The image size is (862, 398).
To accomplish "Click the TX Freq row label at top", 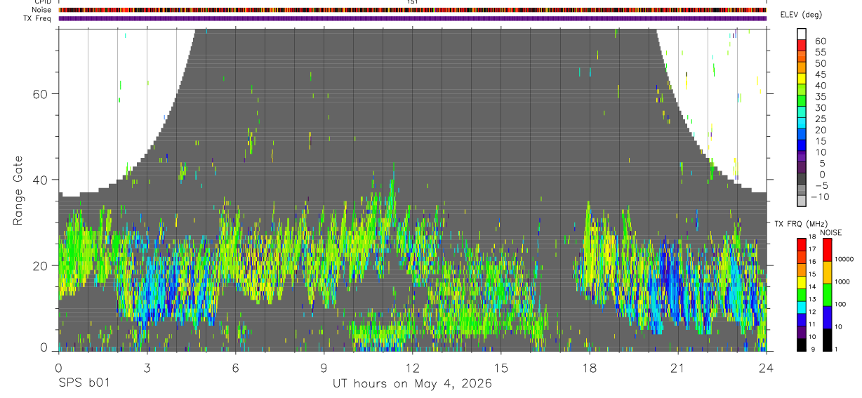I will [x=38, y=18].
